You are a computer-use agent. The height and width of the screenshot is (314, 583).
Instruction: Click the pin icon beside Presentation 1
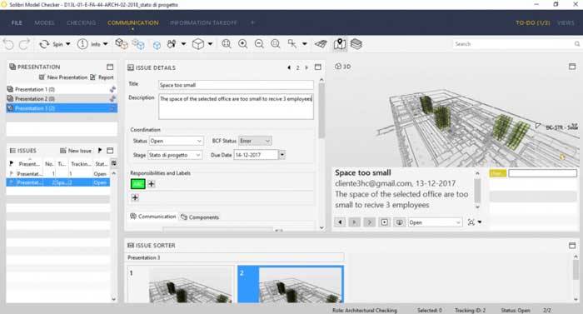click(112, 89)
